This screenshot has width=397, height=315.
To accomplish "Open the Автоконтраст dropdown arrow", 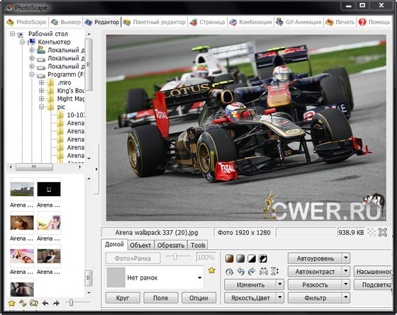I will pos(346,272).
